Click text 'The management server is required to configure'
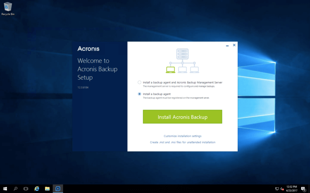Viewport: 310px width, 193px height. [x=179, y=86]
